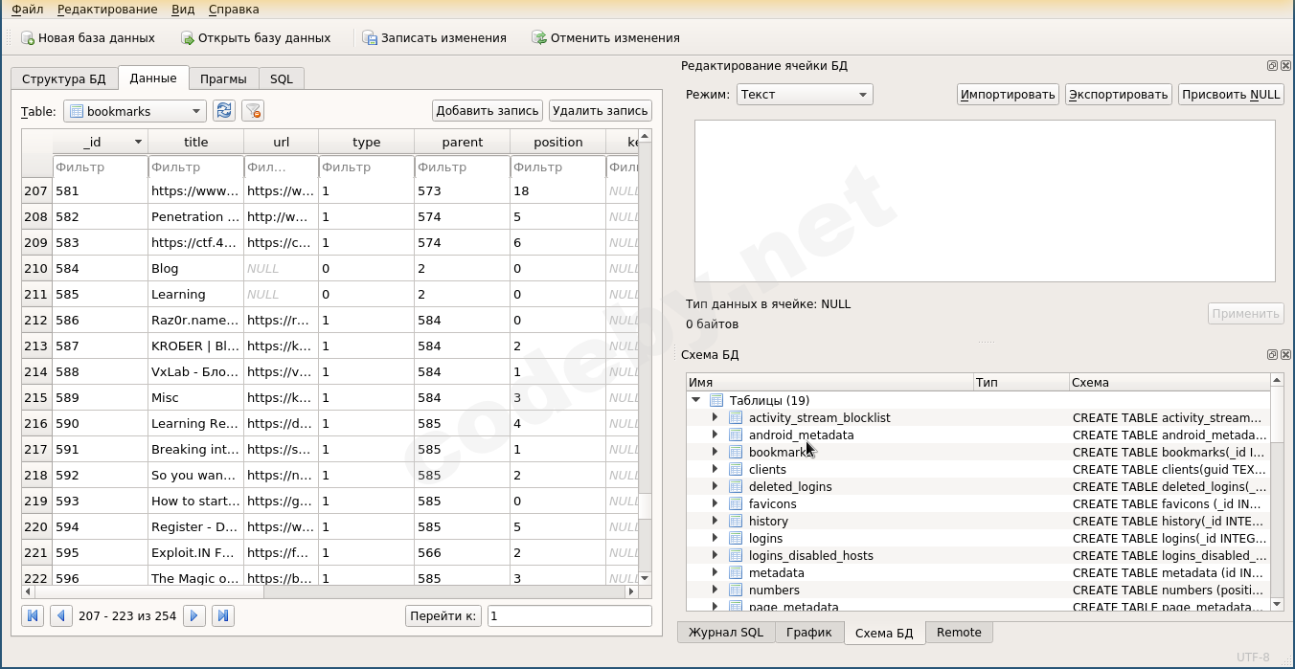This screenshot has width=1295, height=669.
Task: Go to the last page of records
Action: (223, 615)
